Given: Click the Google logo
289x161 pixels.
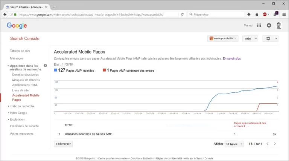Looking at the screenshot, I should [x=17, y=26].
